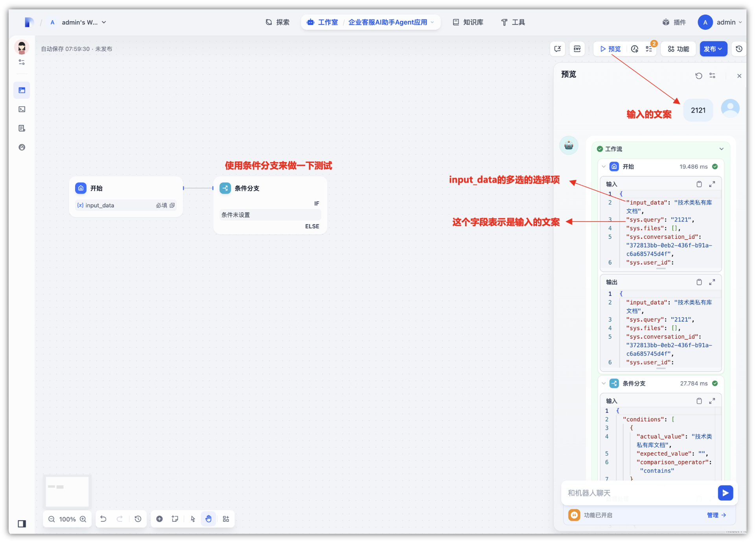Undo the last canvas action
This screenshot has width=755, height=543.
click(x=103, y=519)
